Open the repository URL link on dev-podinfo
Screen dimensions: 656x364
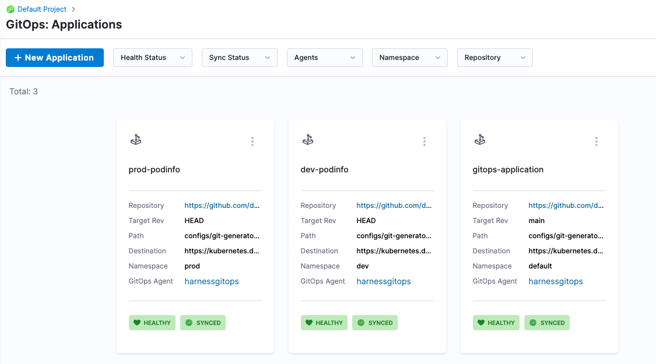[x=394, y=205]
